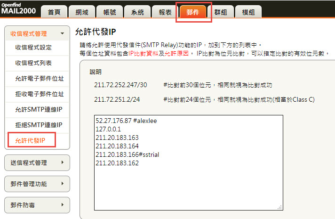This screenshot has height=219, width=335.
Task: Open 收信程式列表 in sidebar
Action: (x=33, y=63)
